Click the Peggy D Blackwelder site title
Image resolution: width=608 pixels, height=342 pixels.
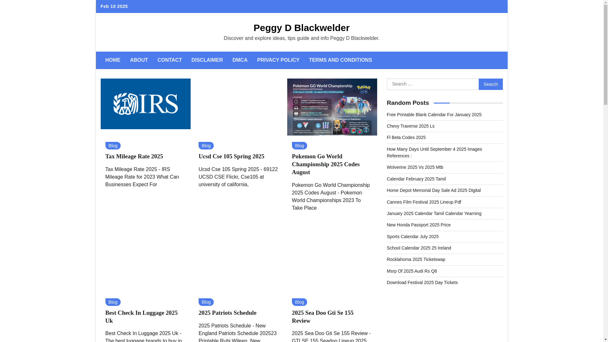301,28
